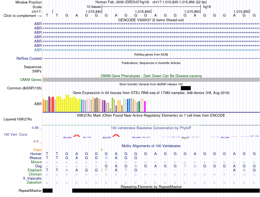The image size is (260, 197).
Task: Open the H3K27Ac Mark ENCODE track title
Action: 151,116
